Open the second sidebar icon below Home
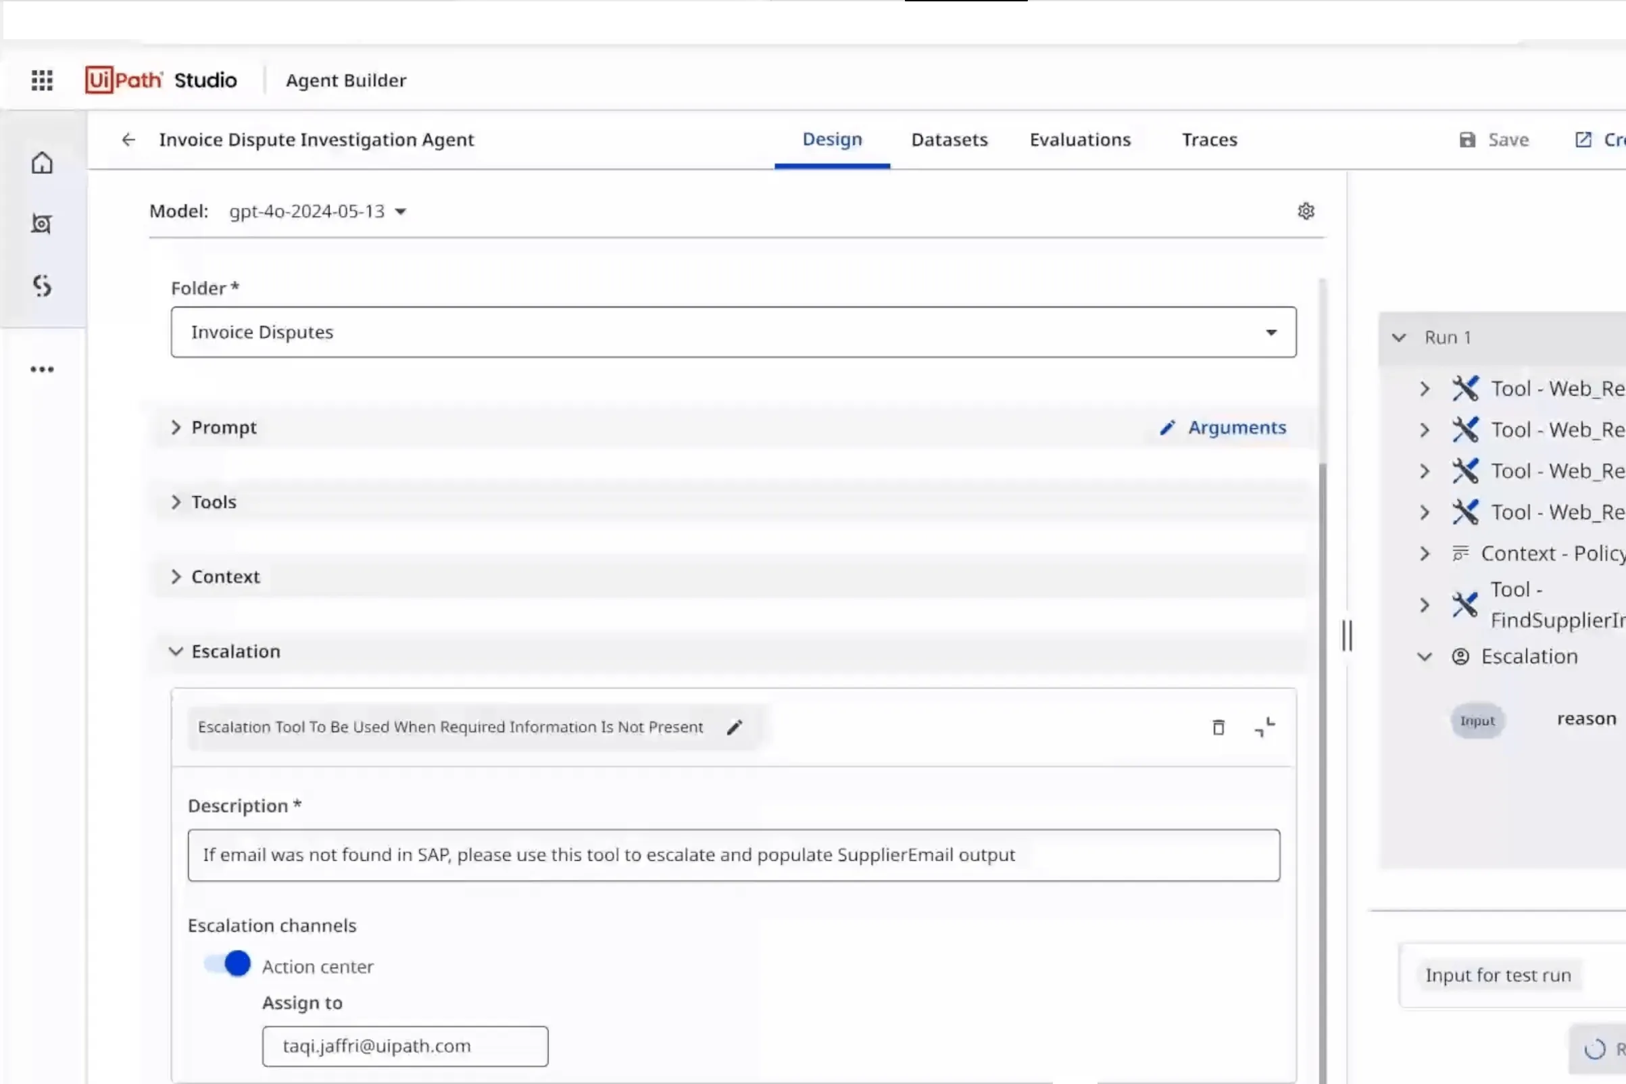 (42, 224)
